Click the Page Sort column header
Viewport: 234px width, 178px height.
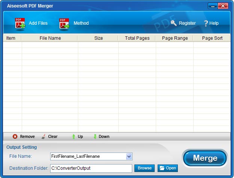click(212, 38)
